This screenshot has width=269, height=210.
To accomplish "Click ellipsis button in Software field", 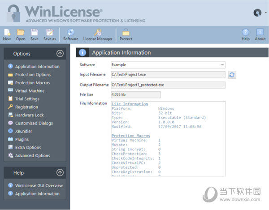I will click(222, 65).
